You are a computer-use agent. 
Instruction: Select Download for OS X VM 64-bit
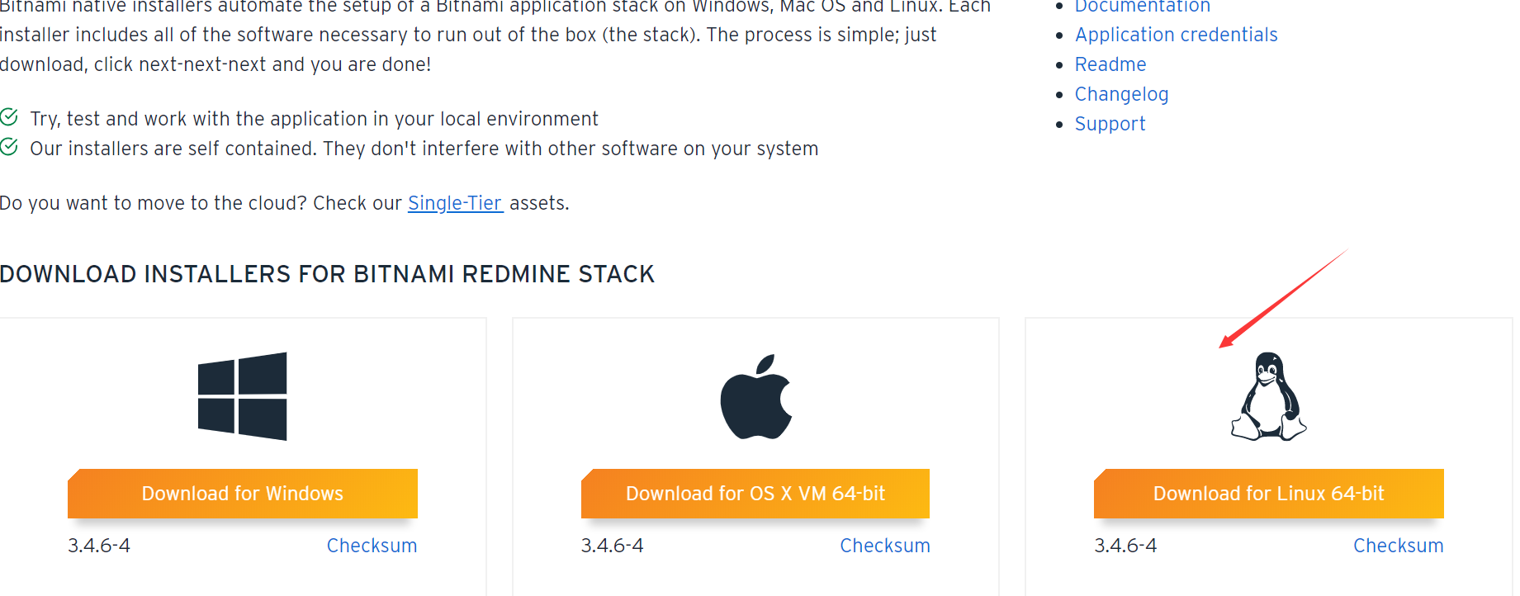755,493
